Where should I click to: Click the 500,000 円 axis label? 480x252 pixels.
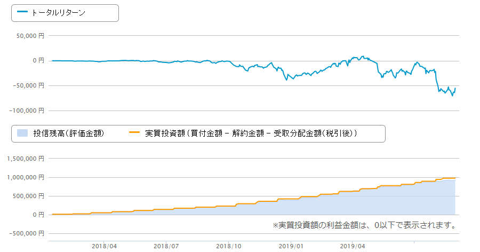(x=28, y=196)
